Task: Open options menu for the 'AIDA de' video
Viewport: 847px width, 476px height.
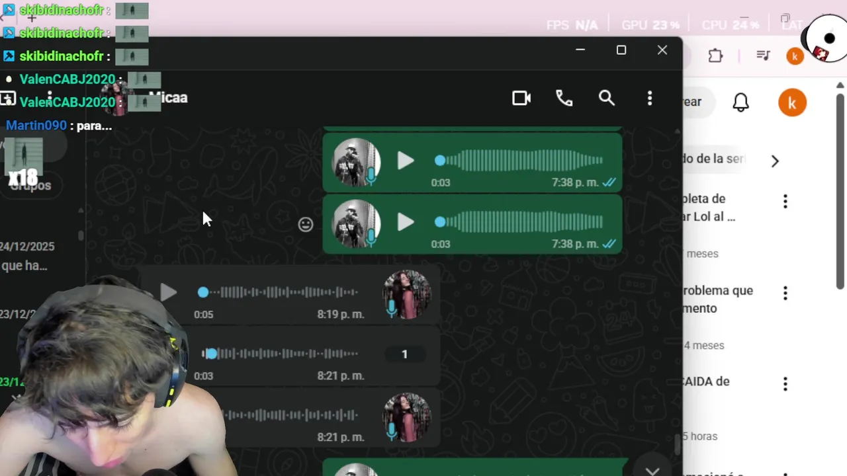Action: click(785, 383)
